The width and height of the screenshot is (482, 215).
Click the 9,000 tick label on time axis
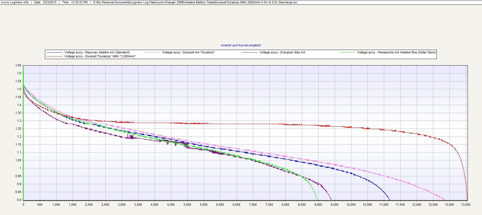318,205
